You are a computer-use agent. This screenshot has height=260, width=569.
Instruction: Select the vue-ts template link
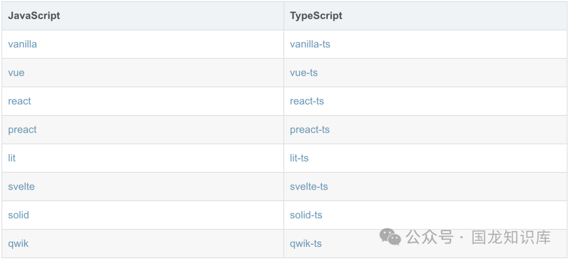[x=303, y=72]
